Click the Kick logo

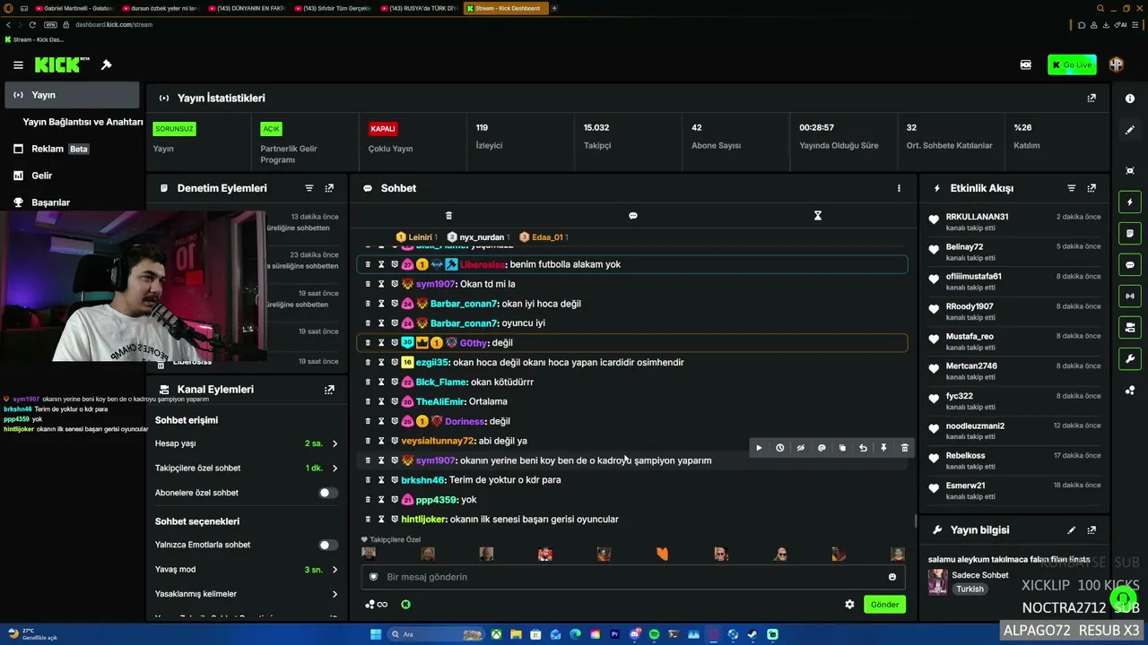62,64
